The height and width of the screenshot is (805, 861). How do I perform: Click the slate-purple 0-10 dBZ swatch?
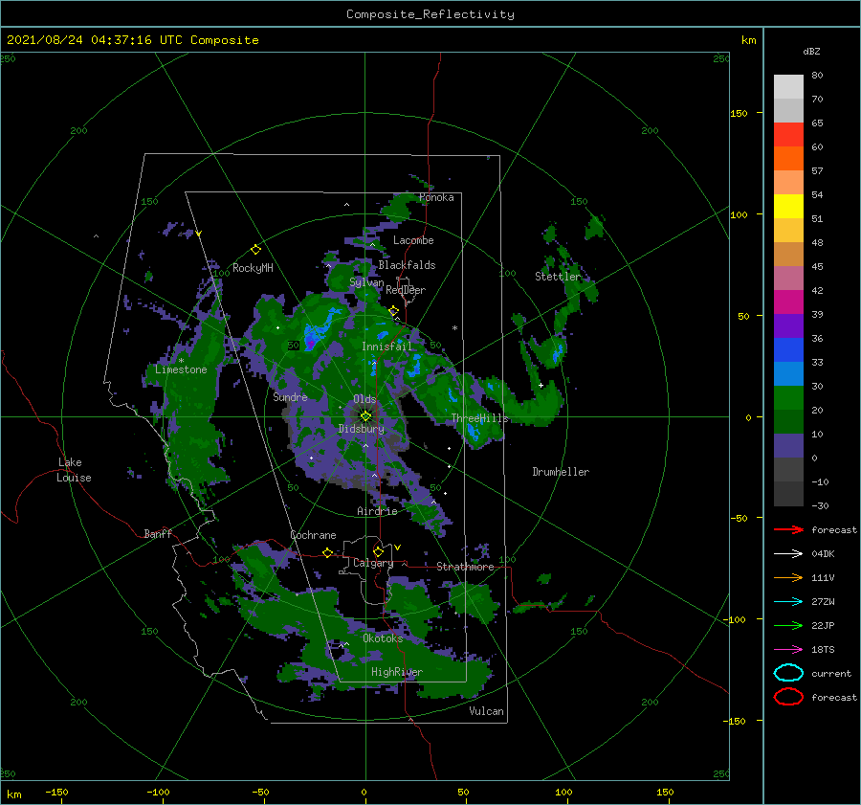point(788,446)
